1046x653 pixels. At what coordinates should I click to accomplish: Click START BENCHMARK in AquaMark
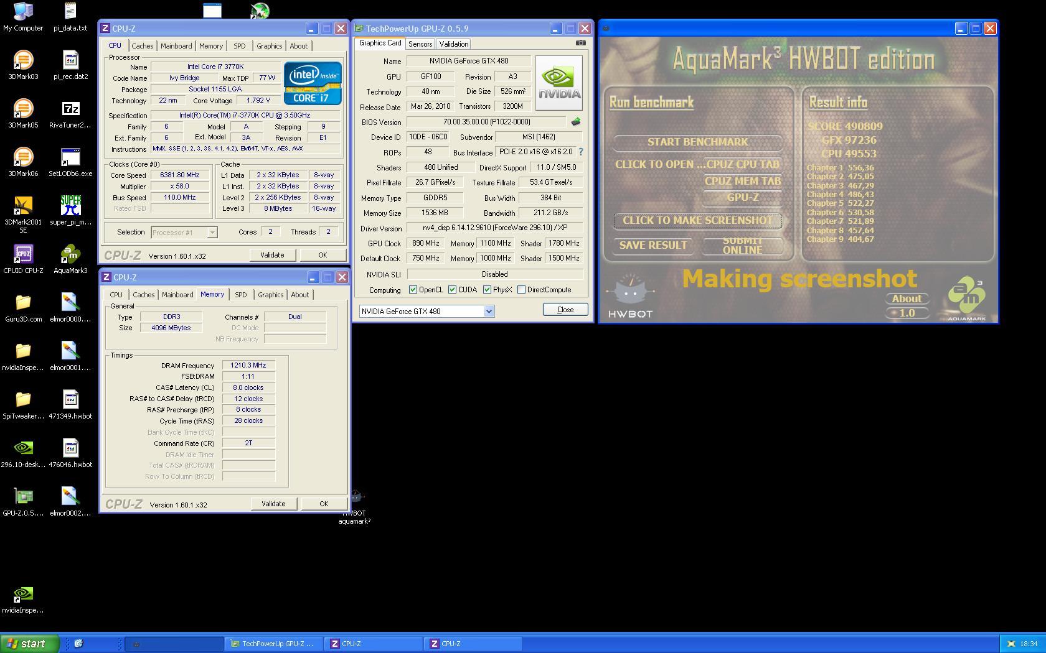697,142
